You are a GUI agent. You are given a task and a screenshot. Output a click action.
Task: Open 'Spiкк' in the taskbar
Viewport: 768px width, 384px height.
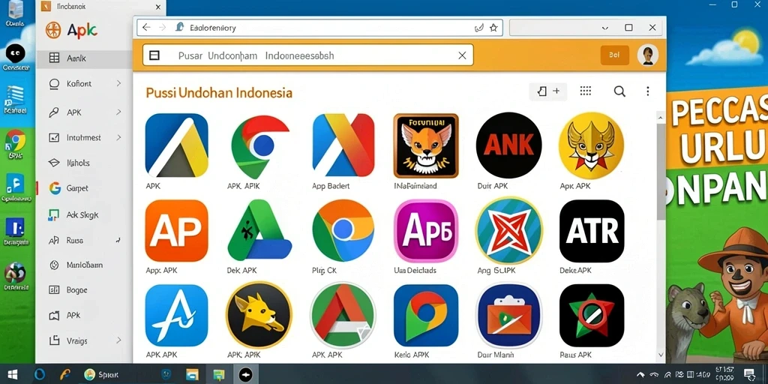[101, 375]
